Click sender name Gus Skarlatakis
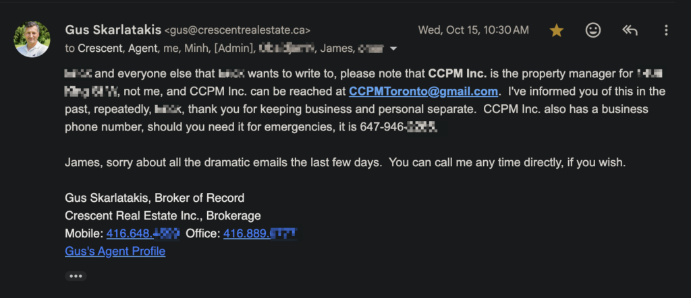Image resolution: width=691 pixels, height=298 pixels. tap(113, 30)
